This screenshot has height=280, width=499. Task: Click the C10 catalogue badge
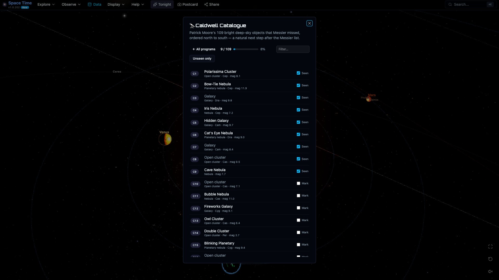coord(195,184)
